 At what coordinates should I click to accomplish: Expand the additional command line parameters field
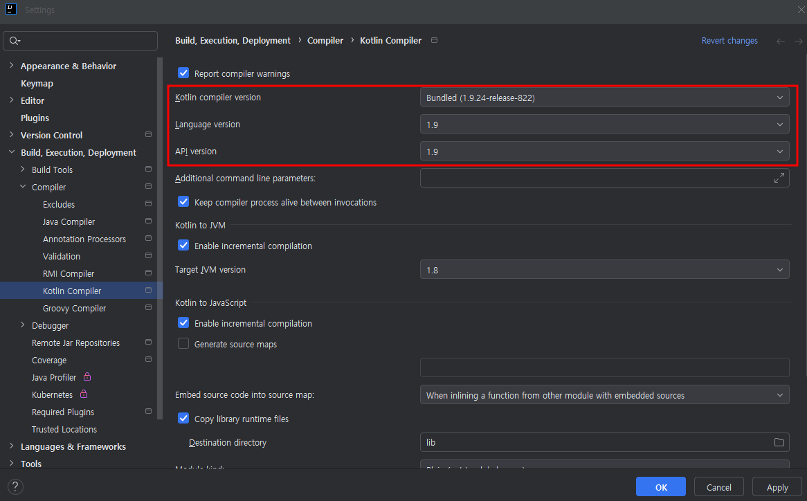click(779, 178)
